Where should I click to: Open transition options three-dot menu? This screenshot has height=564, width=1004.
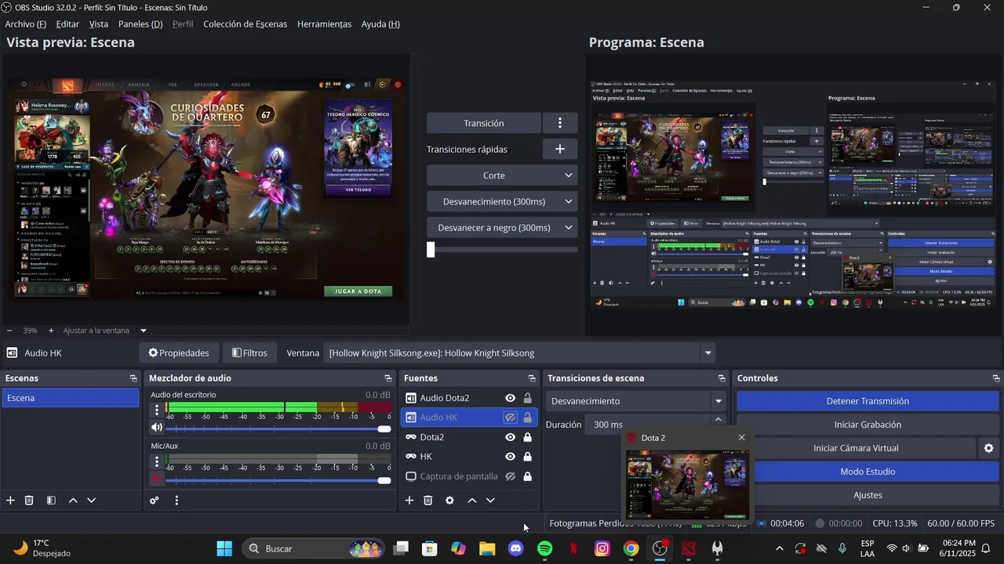click(560, 123)
